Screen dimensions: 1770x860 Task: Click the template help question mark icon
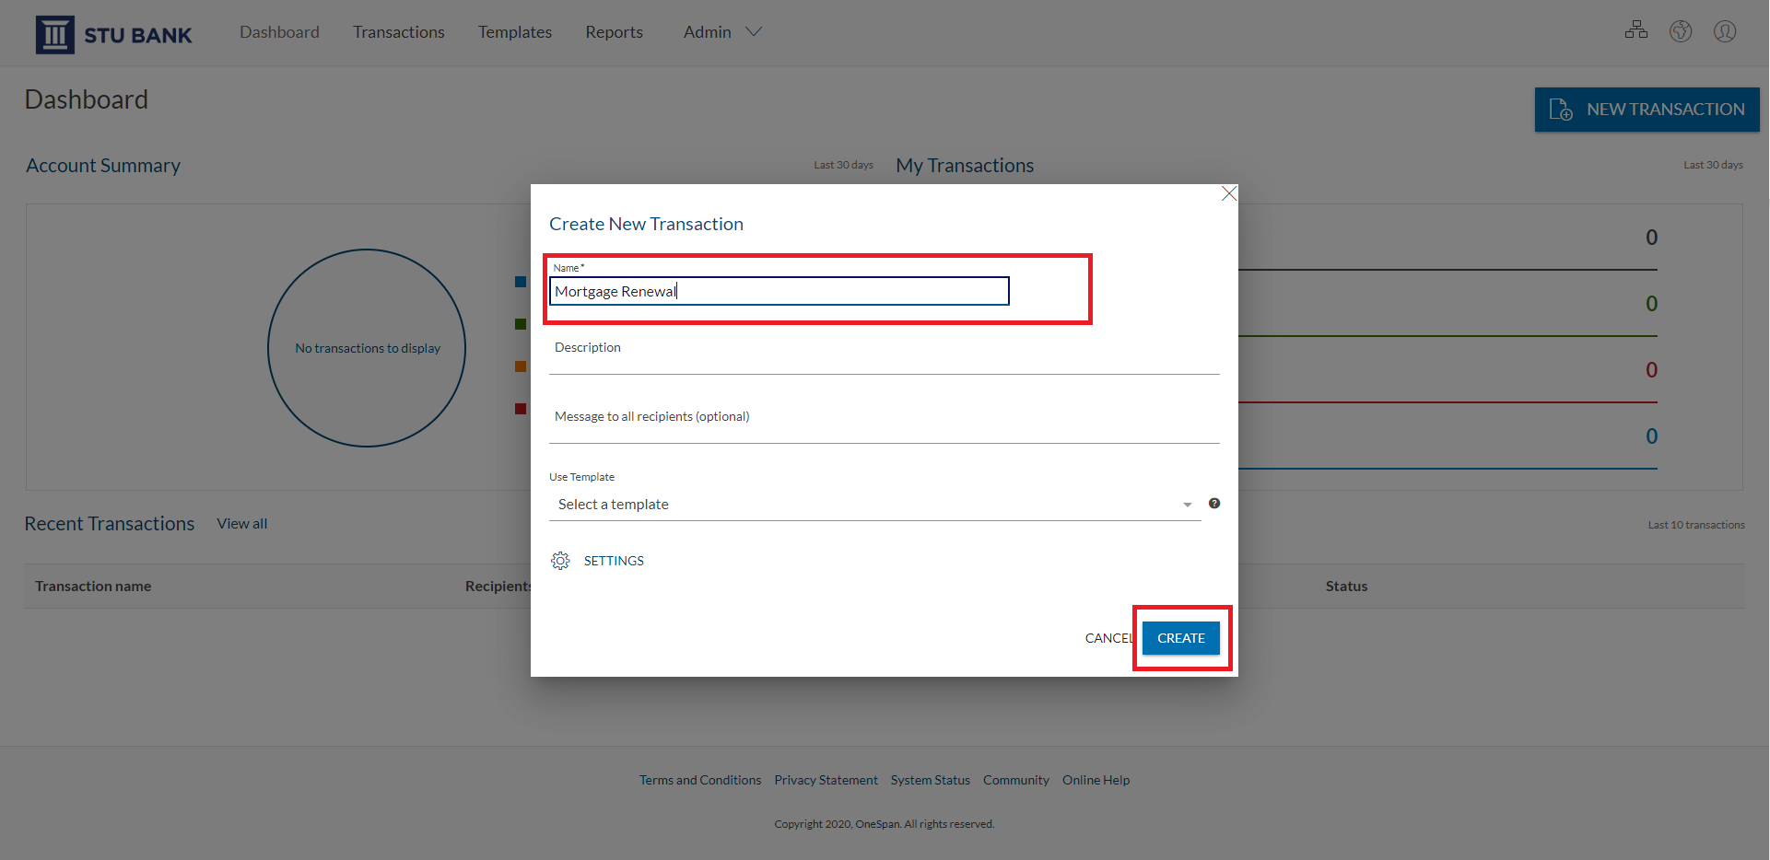pos(1214,504)
